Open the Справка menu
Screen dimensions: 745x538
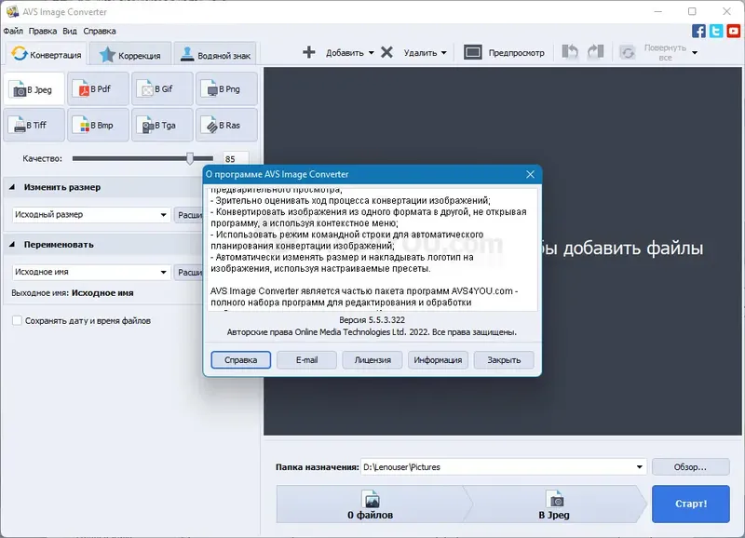[x=100, y=31]
